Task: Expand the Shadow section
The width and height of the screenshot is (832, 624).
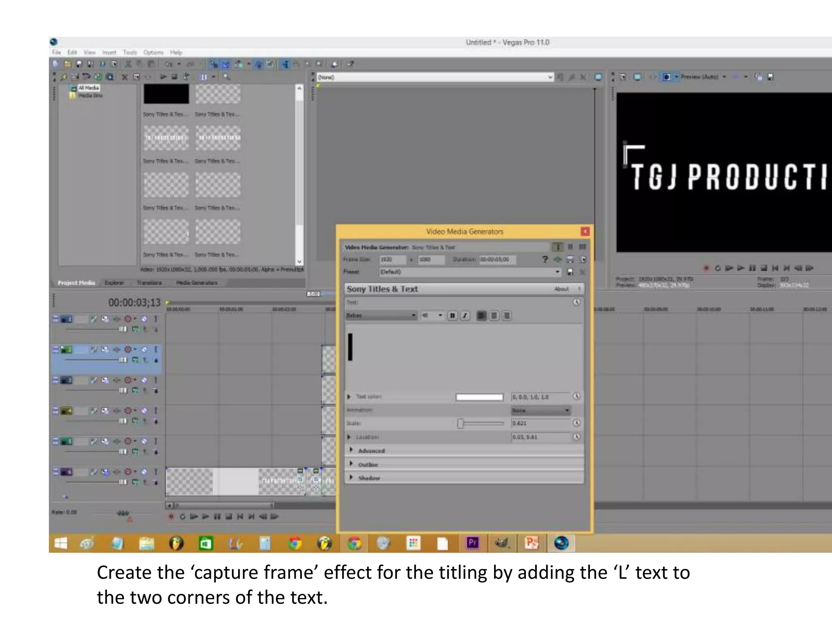Action: [x=351, y=478]
